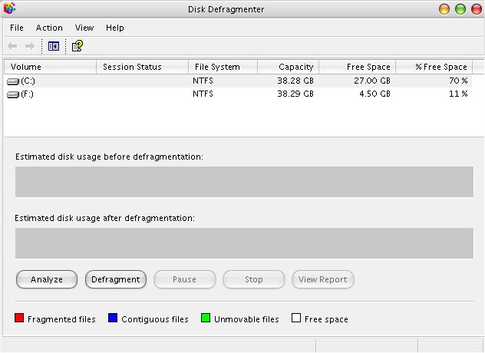
Task: Select the F: drive volume icon
Action: (x=13, y=94)
